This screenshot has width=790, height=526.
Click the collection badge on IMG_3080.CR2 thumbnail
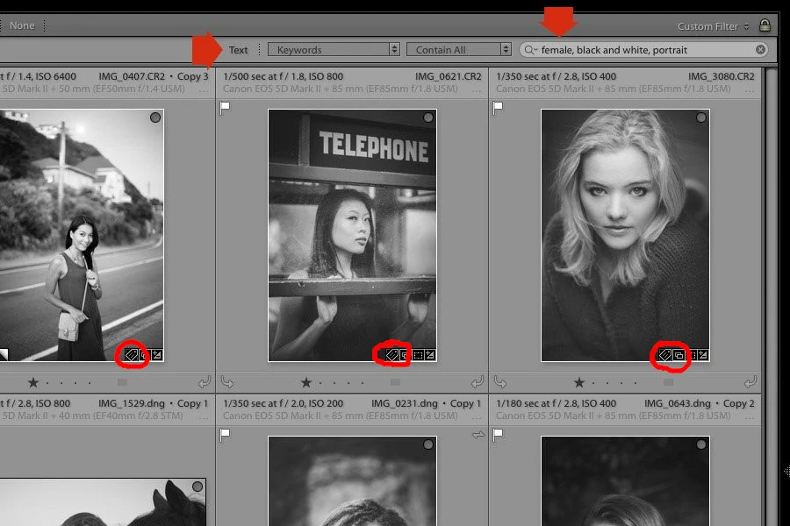click(679, 355)
